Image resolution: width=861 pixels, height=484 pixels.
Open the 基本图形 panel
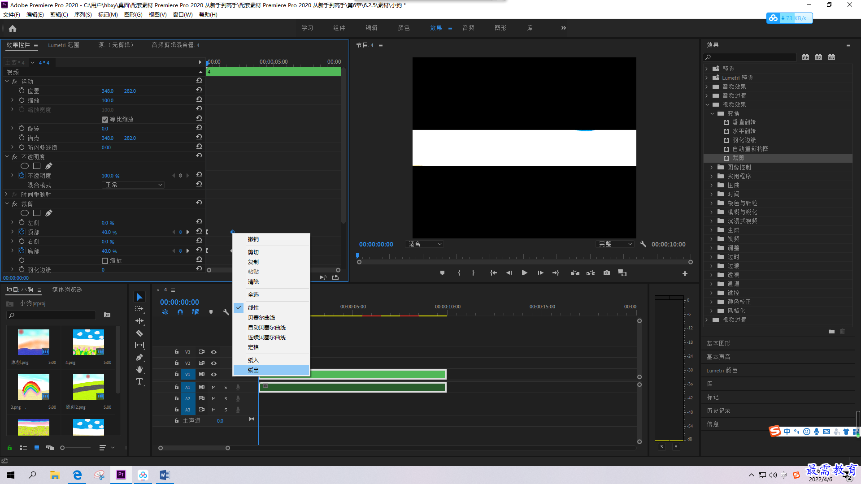(x=718, y=343)
